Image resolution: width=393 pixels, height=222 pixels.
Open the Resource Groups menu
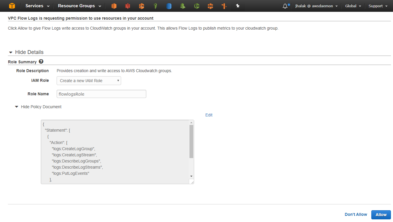[x=79, y=6]
